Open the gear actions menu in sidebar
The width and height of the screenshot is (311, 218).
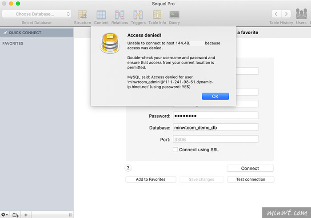(4, 214)
